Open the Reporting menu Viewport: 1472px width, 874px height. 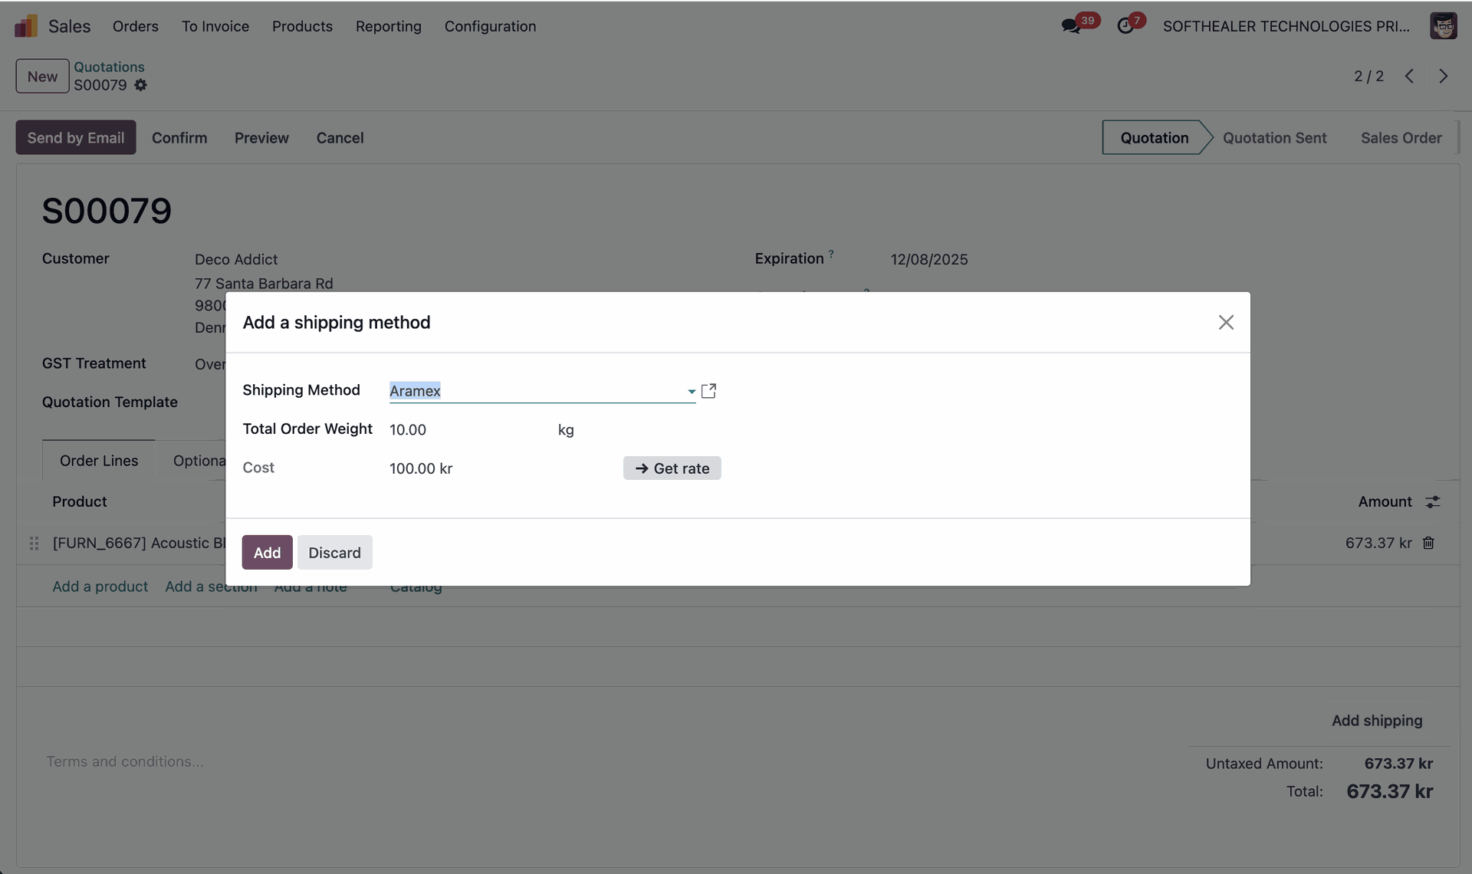coord(388,26)
